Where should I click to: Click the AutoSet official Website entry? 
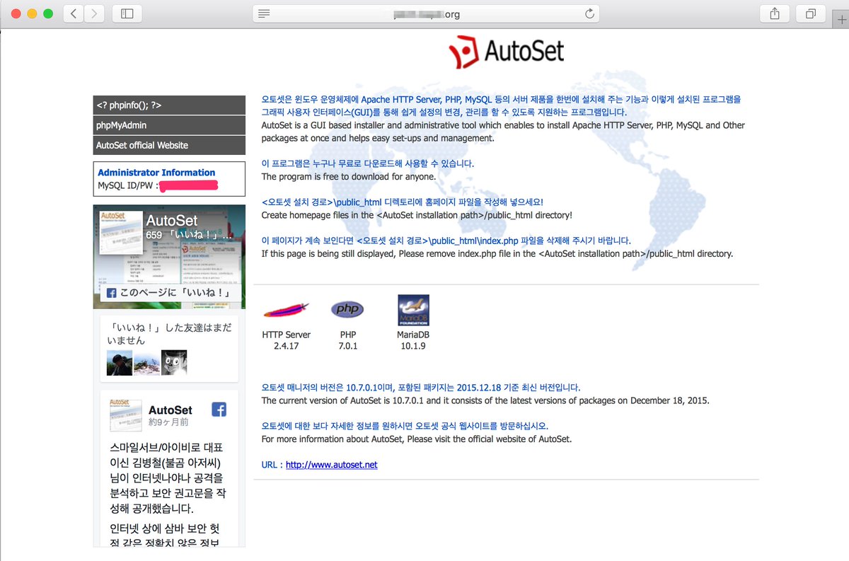click(x=168, y=145)
